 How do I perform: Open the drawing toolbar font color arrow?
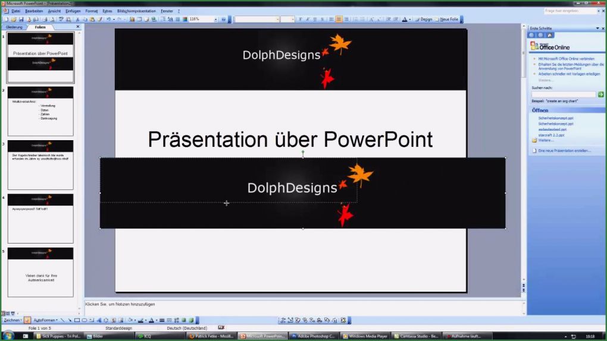157,320
